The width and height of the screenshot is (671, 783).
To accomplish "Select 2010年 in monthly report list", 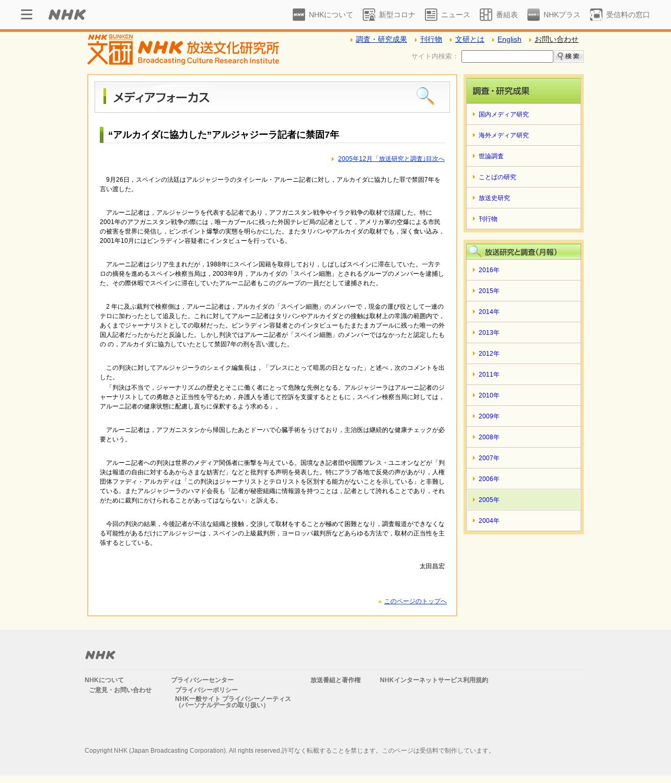I will 524,395.
